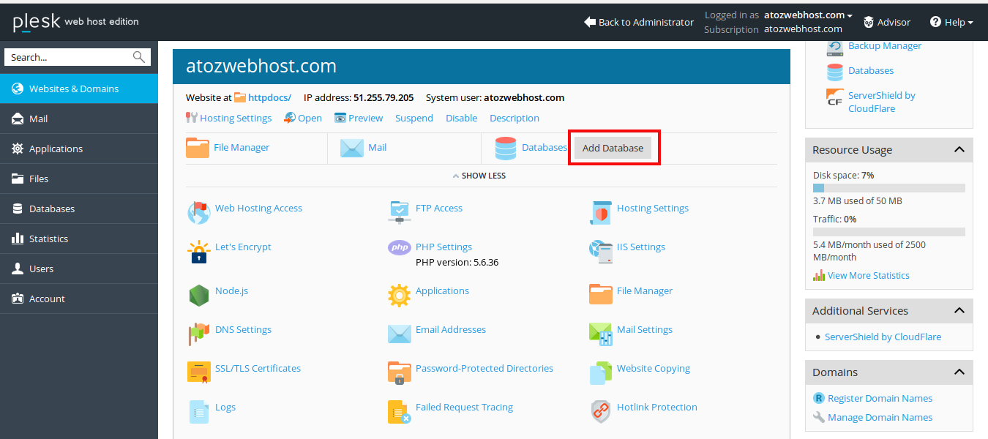Click the CloudFlare ServerShield CF icon
988x439 pixels.
click(835, 97)
